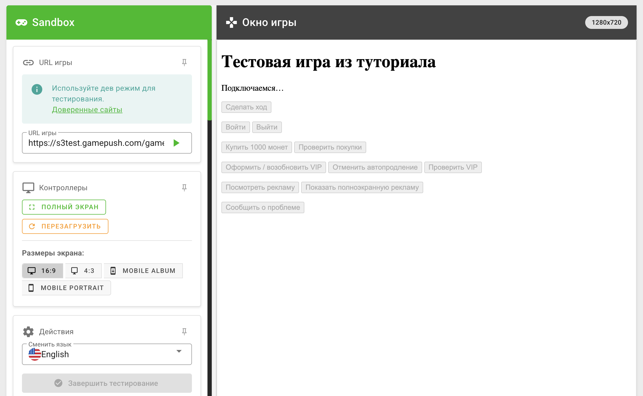
Task: Open Сменить язык dropdown
Action: tap(107, 354)
